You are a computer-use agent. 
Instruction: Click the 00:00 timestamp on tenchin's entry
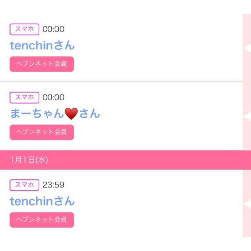pyautogui.click(x=53, y=29)
